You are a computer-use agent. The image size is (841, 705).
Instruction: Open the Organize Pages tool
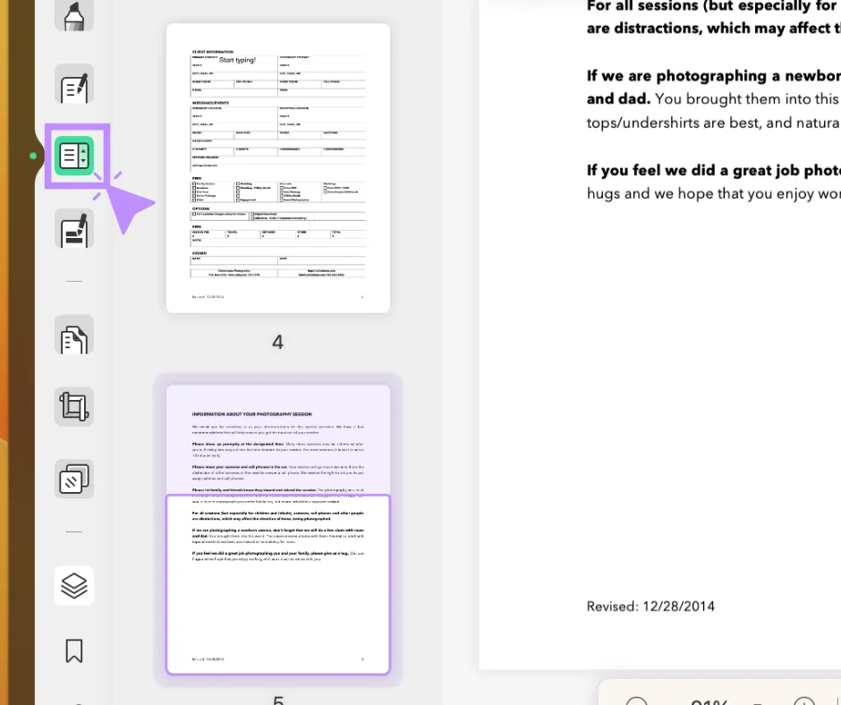tap(74, 336)
